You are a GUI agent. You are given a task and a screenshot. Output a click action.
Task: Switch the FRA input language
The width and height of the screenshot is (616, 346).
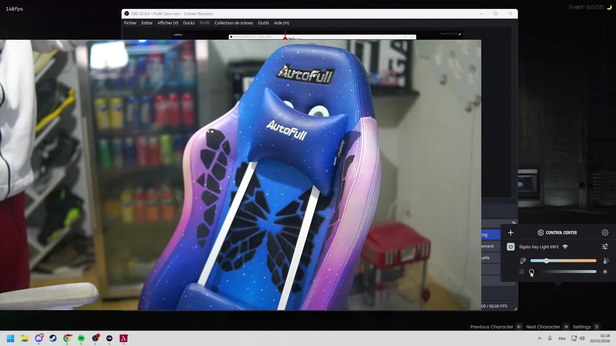click(562, 338)
